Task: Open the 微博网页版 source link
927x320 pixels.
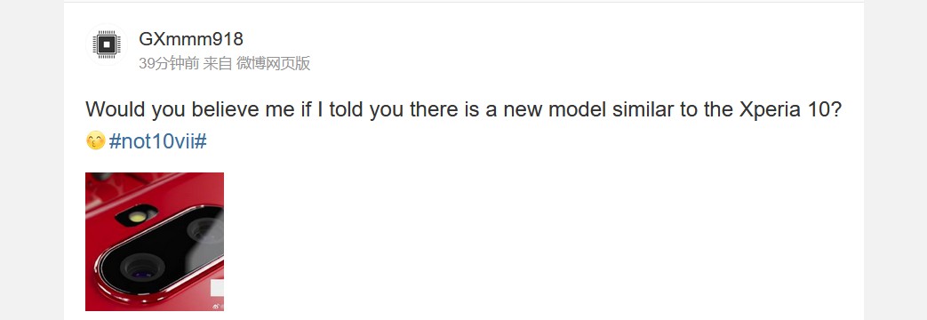Action: click(273, 63)
